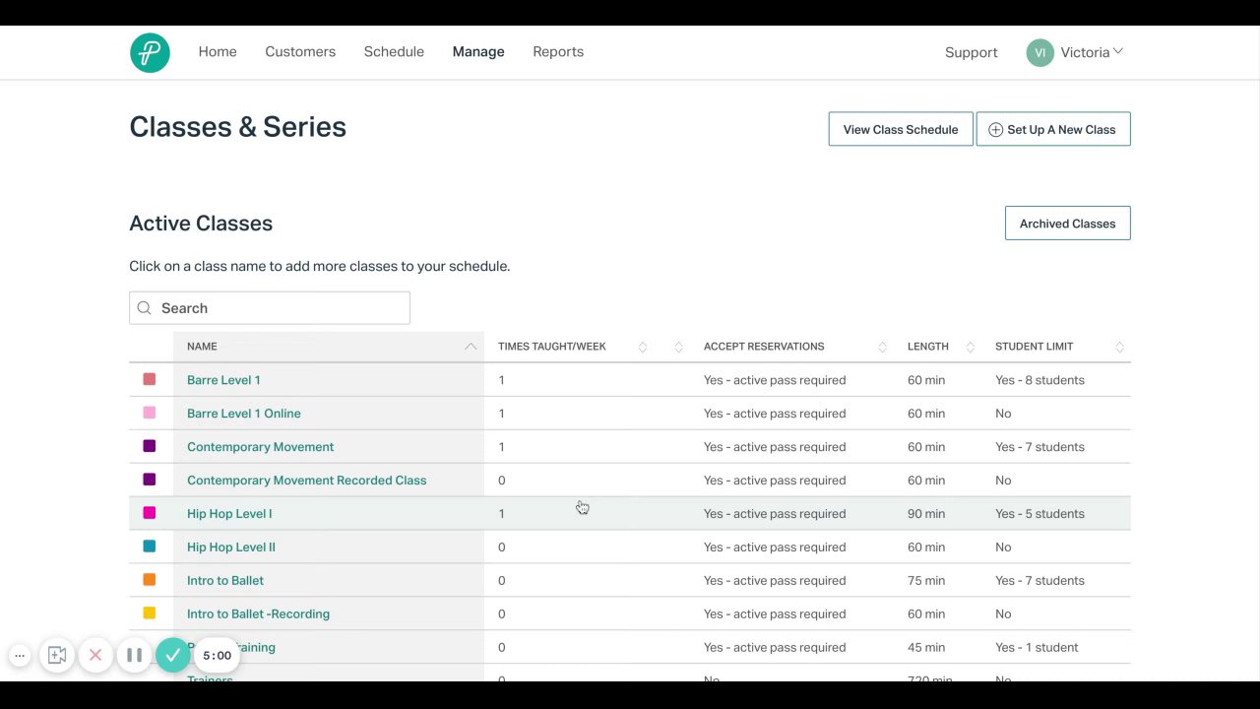Image resolution: width=1260 pixels, height=709 pixels.
Task: Expand the Victoria account dropdown arrow
Action: pos(1118,51)
